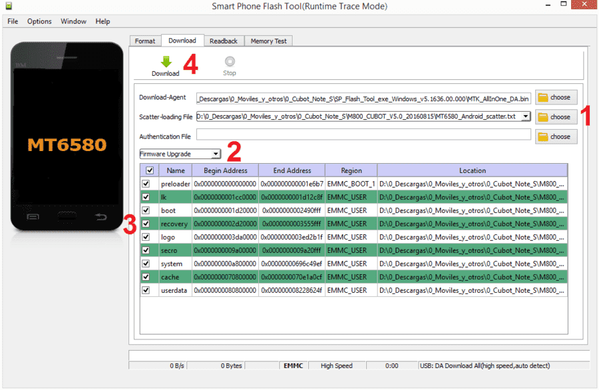Click the 0:00 elapsed time status
Image resolution: width=599 pixels, height=390 pixels.
click(391, 365)
